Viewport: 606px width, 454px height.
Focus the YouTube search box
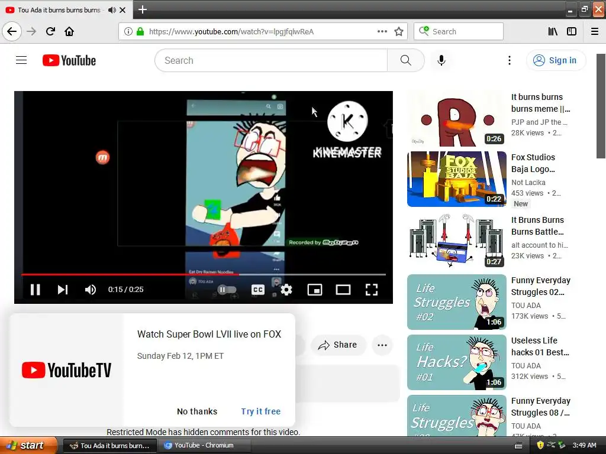click(271, 60)
